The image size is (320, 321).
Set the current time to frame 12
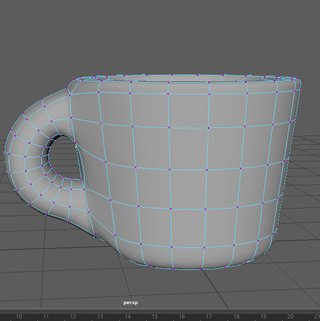[x=73, y=316]
